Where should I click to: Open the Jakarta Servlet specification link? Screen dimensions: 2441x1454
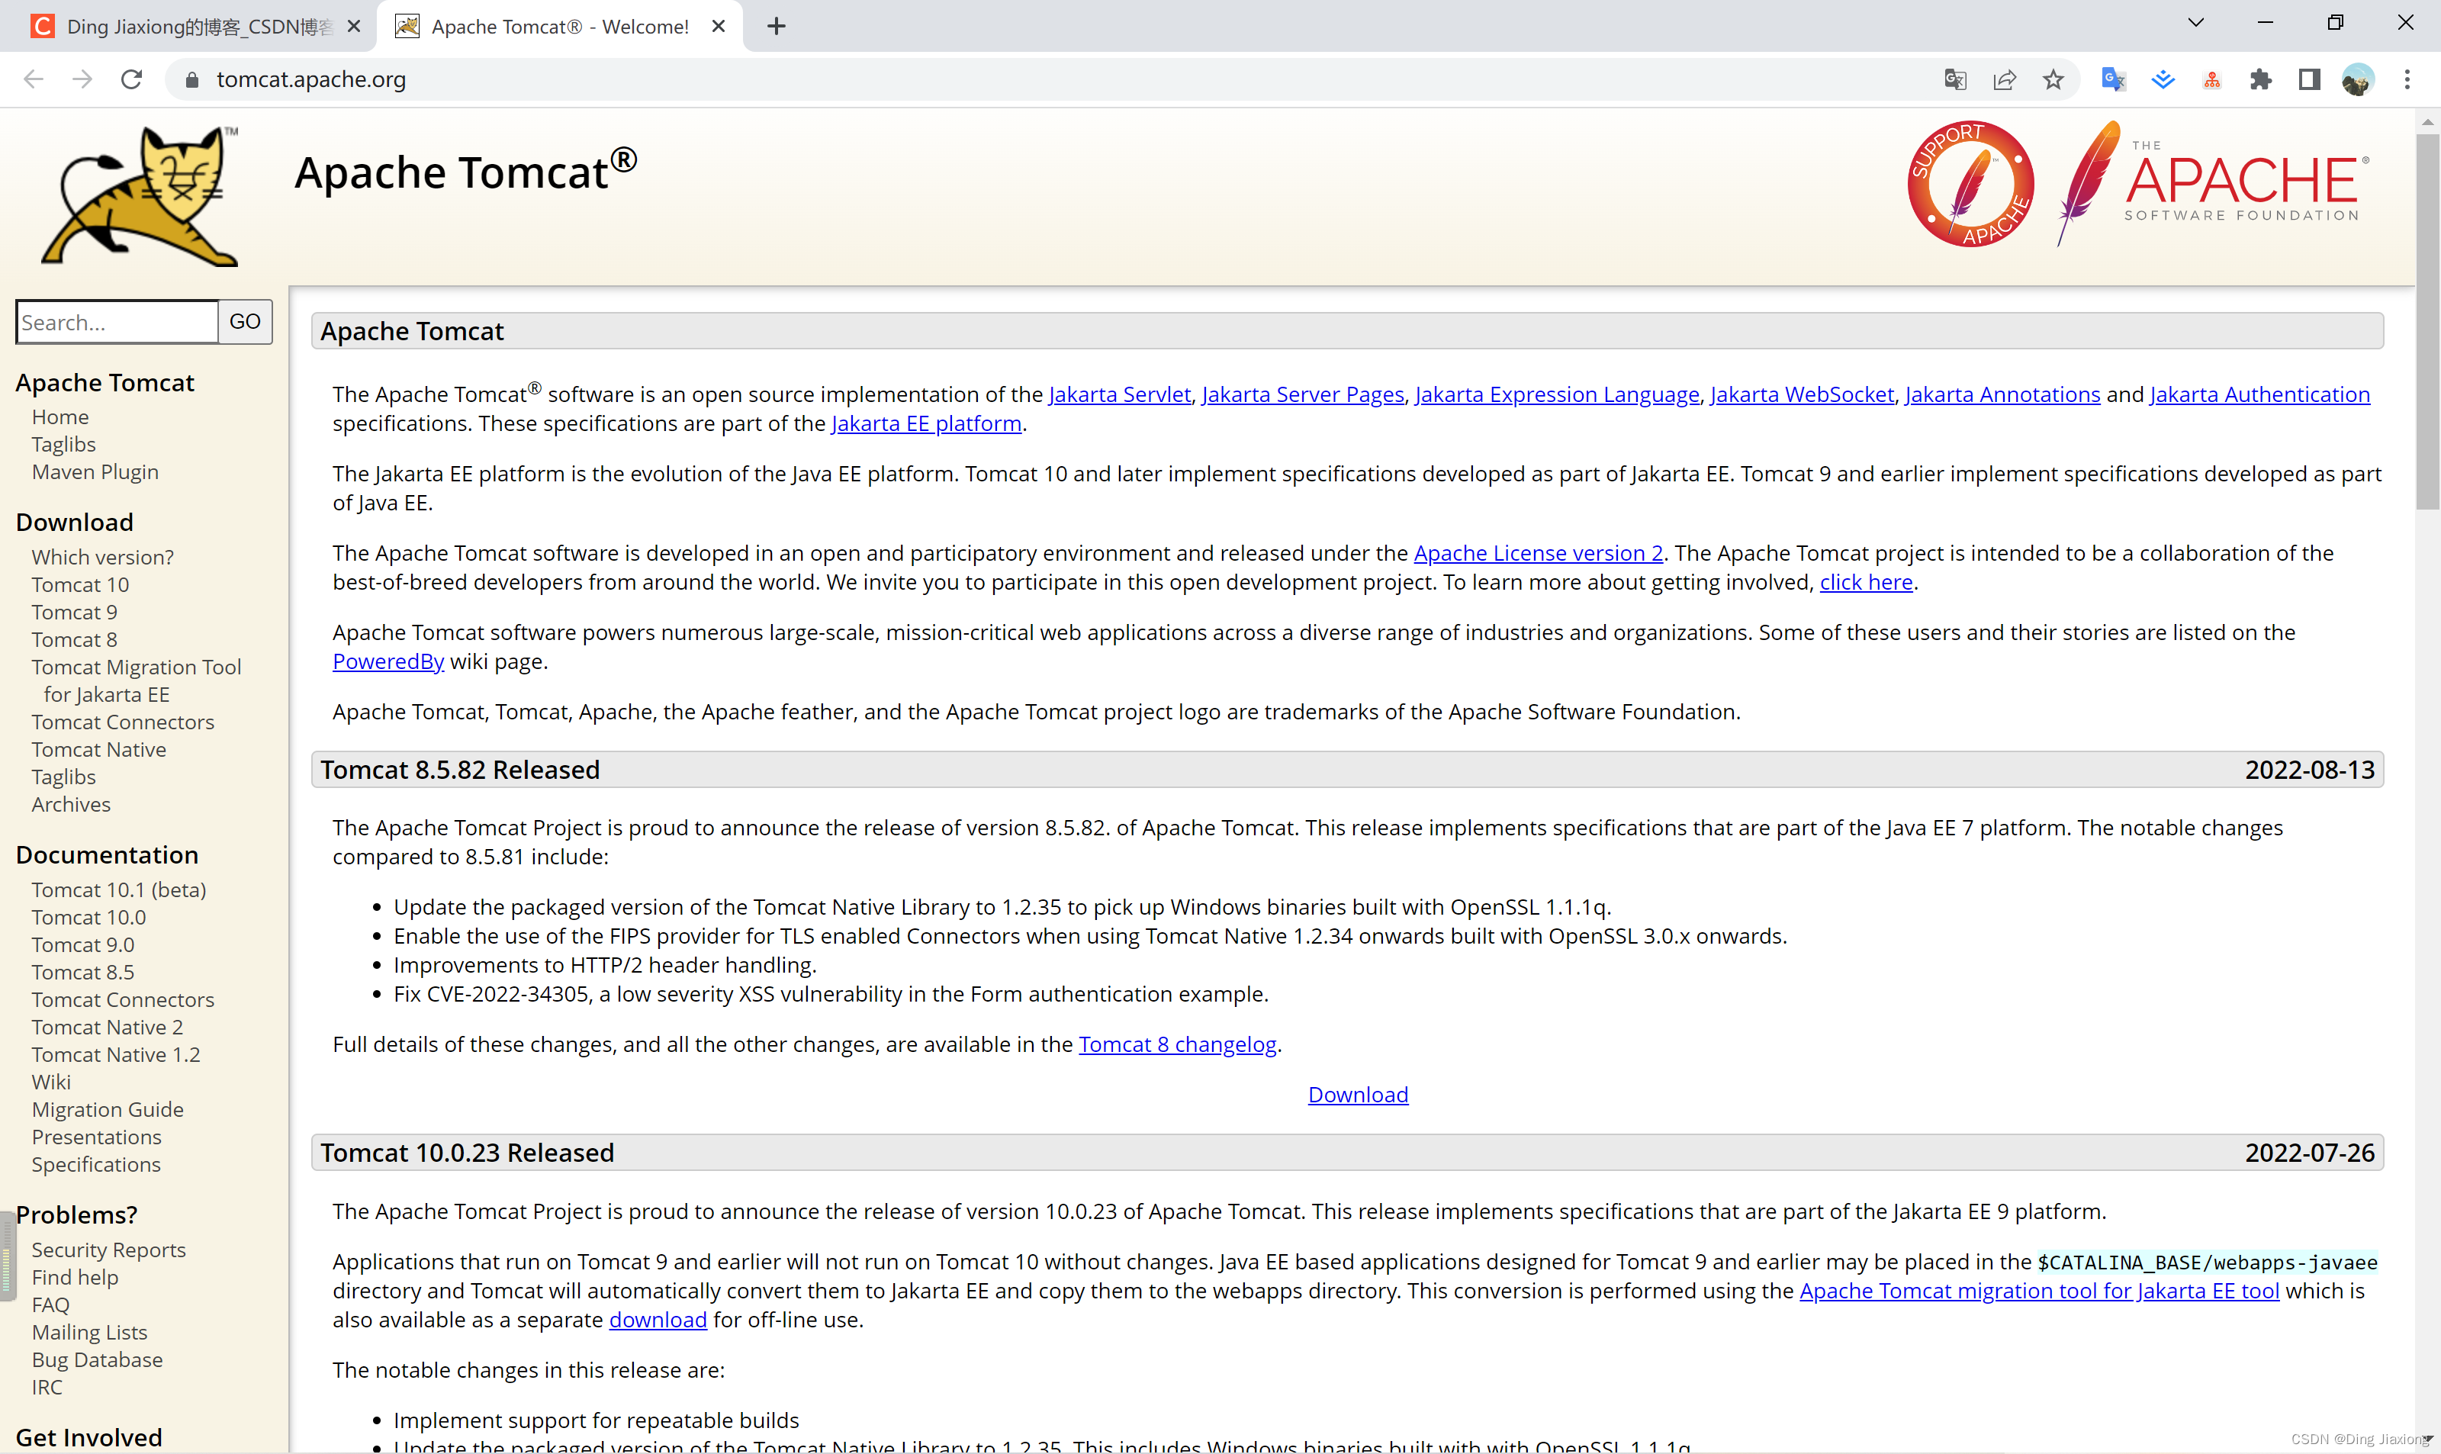[x=1118, y=395]
